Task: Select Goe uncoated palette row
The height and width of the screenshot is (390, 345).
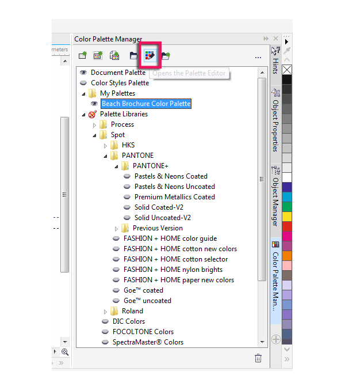Action: 147,301
